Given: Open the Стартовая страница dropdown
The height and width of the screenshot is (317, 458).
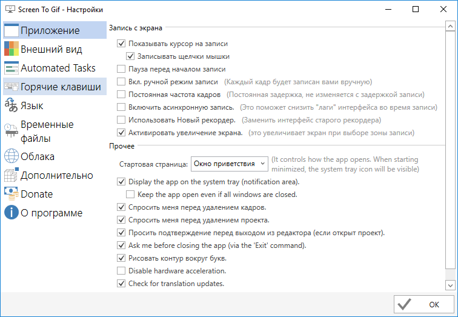Looking at the screenshot, I should point(229,164).
